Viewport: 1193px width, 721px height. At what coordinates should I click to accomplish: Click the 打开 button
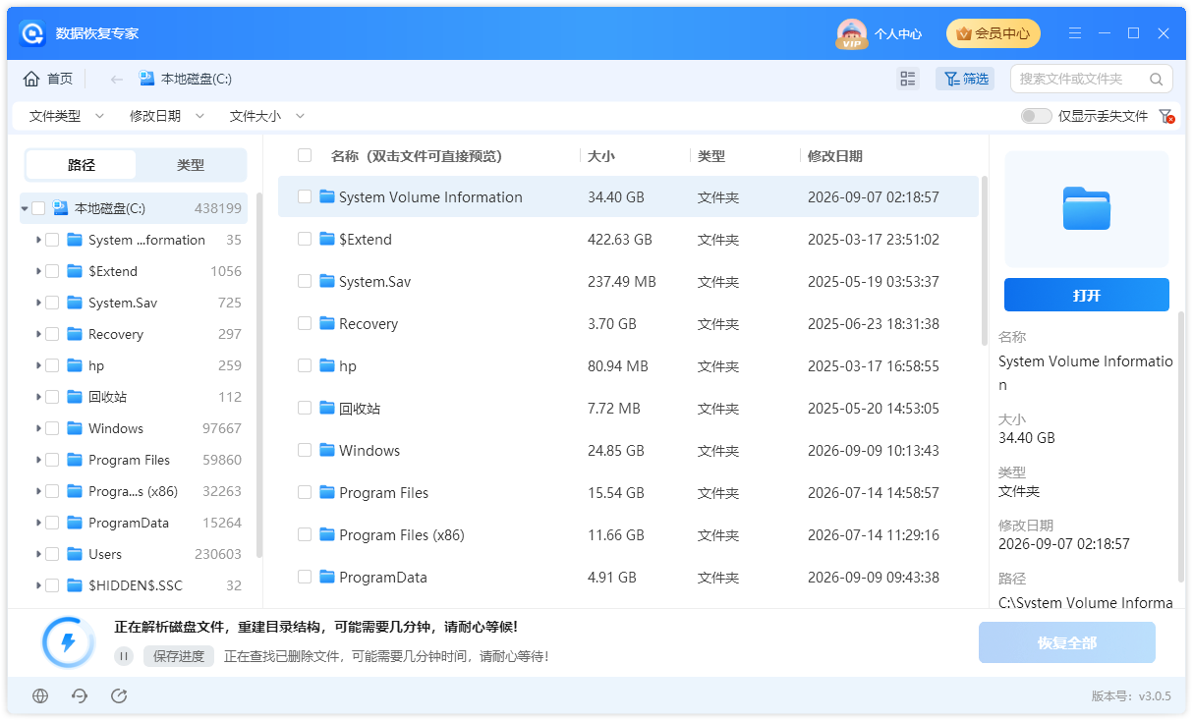(1087, 295)
